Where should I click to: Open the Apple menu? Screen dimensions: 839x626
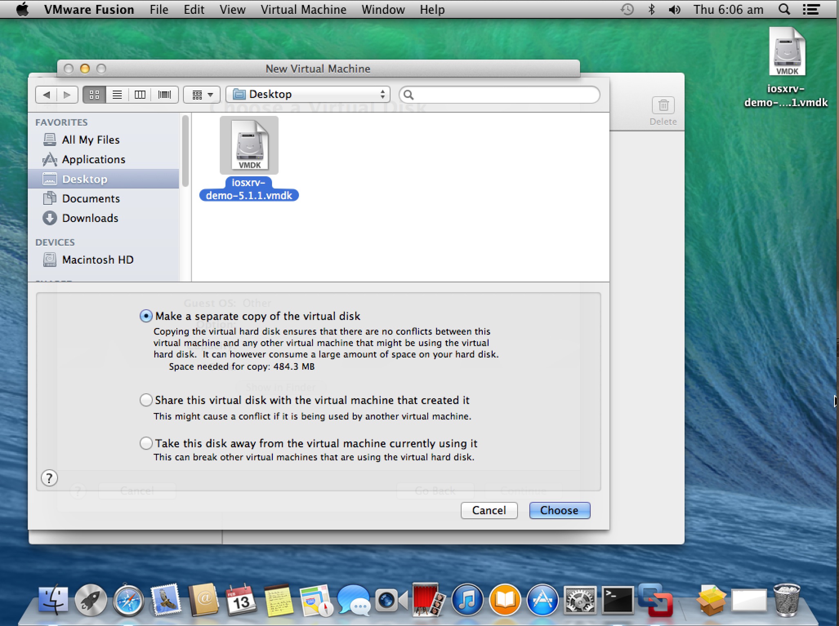(22, 9)
